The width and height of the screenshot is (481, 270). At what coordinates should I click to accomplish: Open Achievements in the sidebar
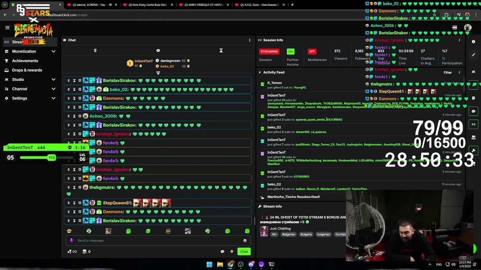25,61
